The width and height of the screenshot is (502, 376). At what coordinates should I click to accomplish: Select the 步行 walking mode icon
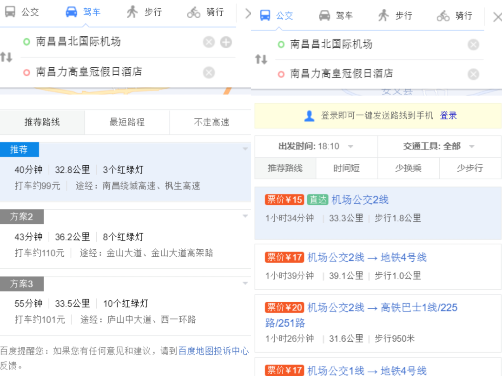(132, 13)
